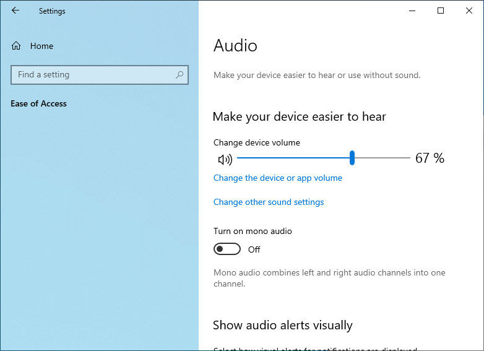Open "Change other sound settings" link
This screenshot has height=351, width=484.
(269, 202)
